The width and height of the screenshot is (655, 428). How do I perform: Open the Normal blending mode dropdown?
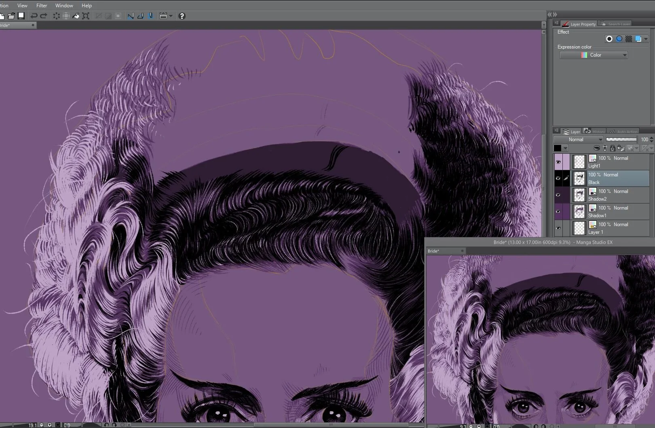pos(578,140)
